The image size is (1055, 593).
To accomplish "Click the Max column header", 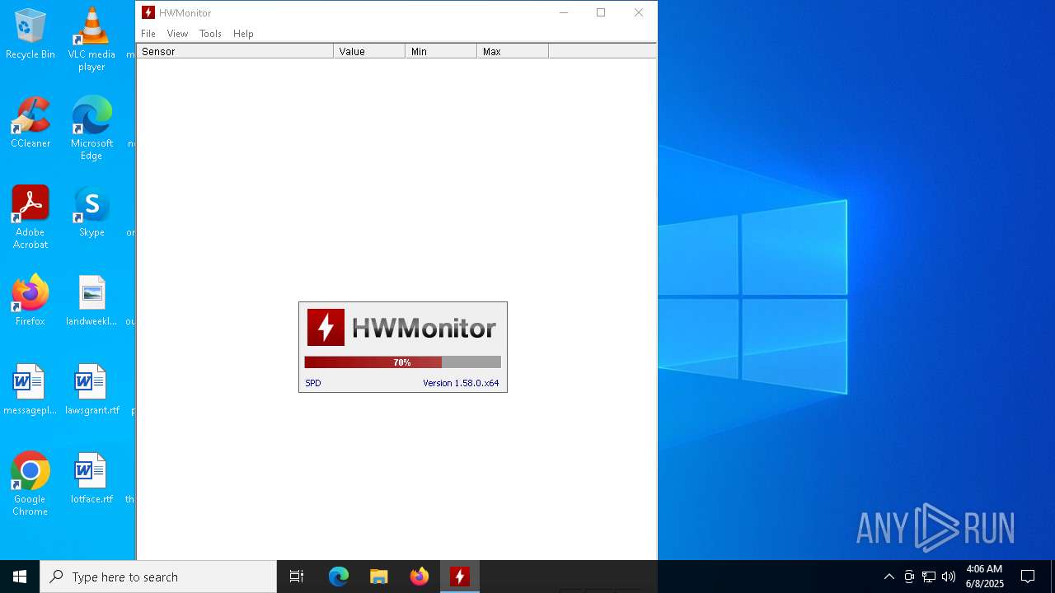I will 513,51.
